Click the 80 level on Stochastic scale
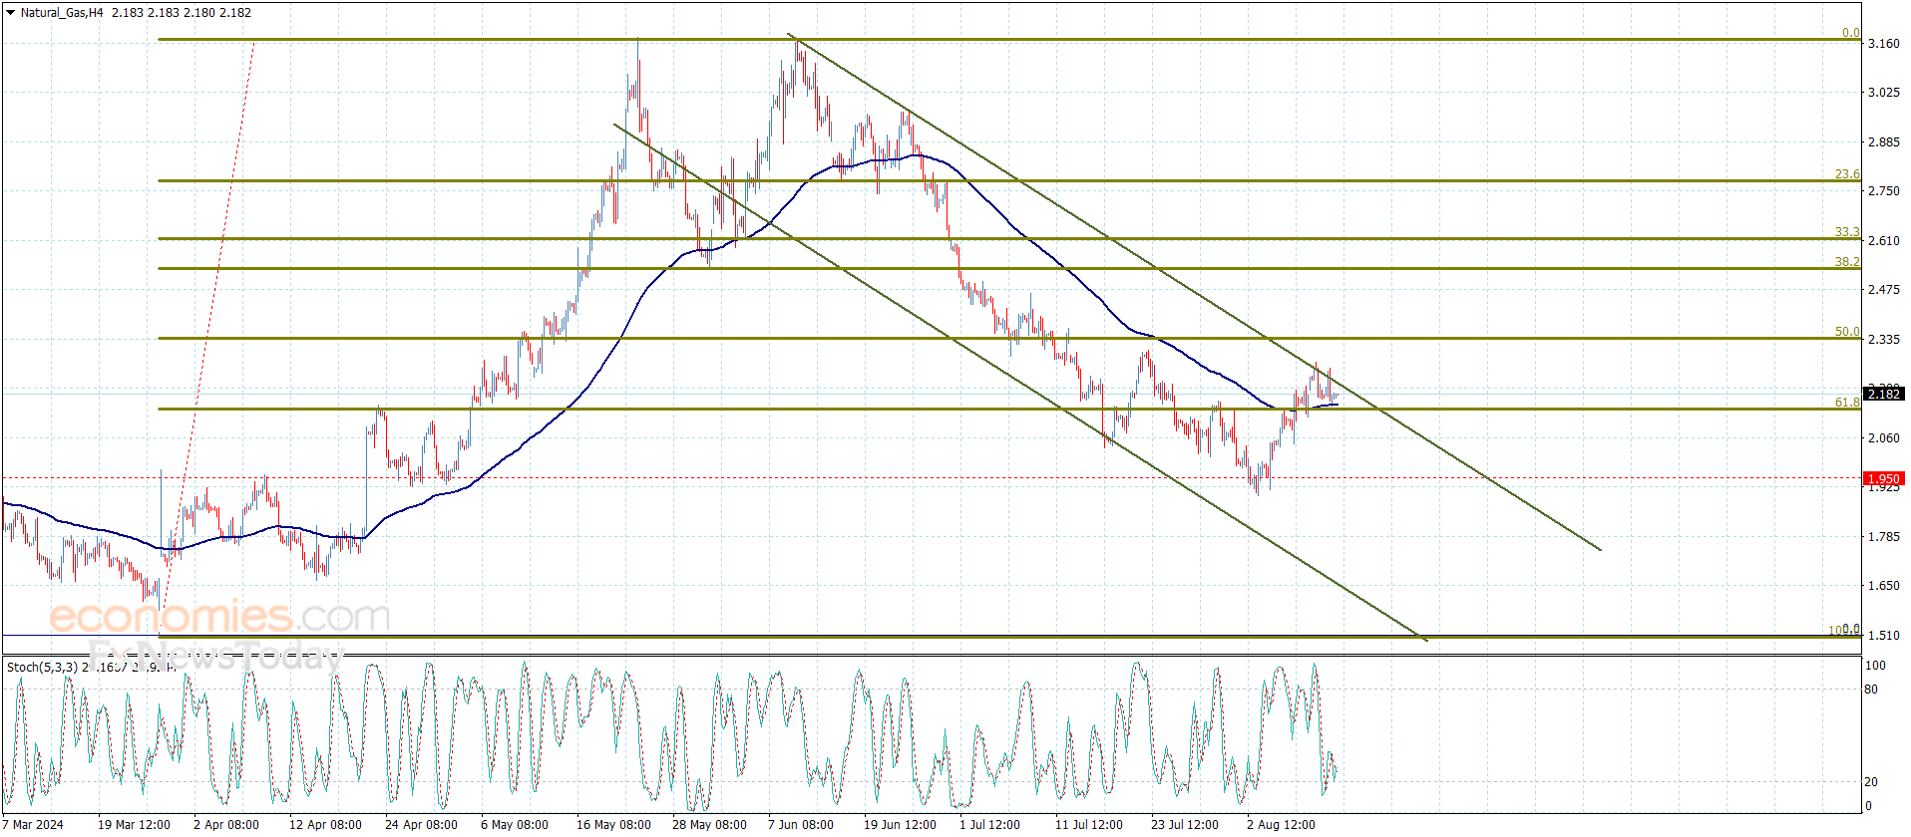Screen dimensions: 1911x837 click(1871, 690)
